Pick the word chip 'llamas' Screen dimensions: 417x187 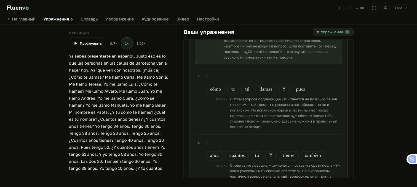coord(266,89)
